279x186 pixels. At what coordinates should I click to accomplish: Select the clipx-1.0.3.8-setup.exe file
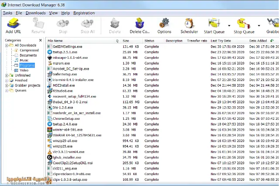[70, 179]
